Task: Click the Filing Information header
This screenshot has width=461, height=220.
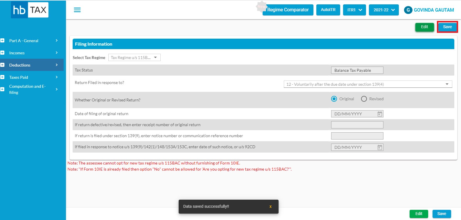Action: 263,44
